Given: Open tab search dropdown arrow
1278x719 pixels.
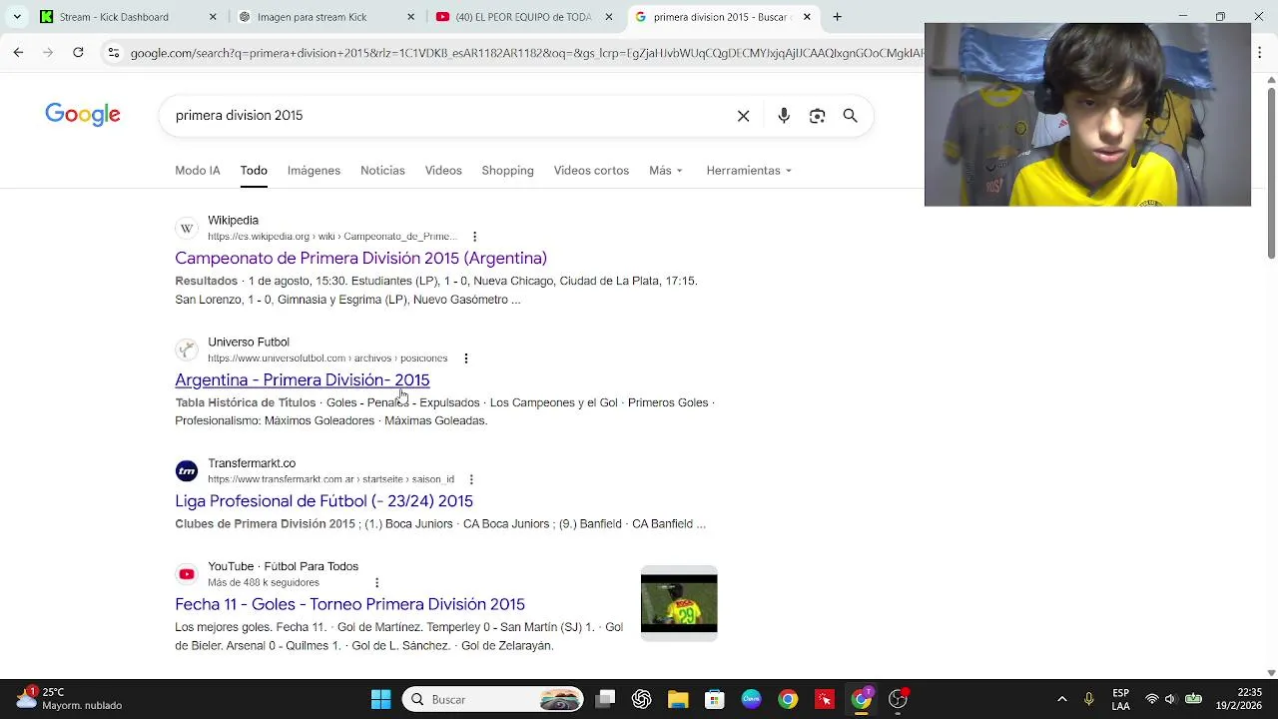Looking at the screenshot, I should (x=17, y=17).
